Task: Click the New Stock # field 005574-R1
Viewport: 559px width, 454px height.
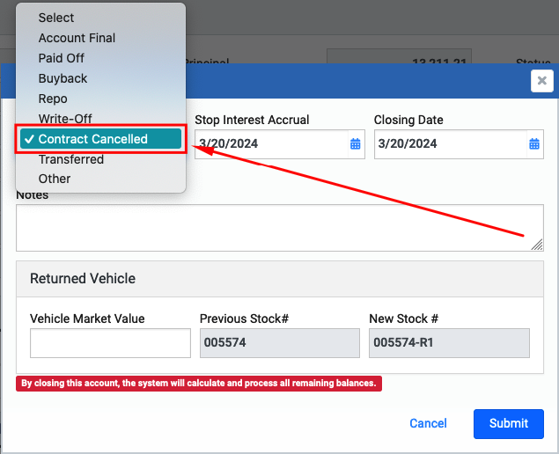Action: 449,343
